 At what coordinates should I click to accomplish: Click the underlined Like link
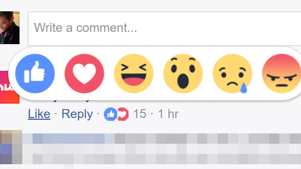(39, 114)
